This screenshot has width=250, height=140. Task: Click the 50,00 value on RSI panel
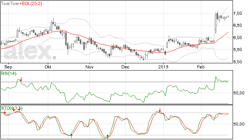point(239,93)
